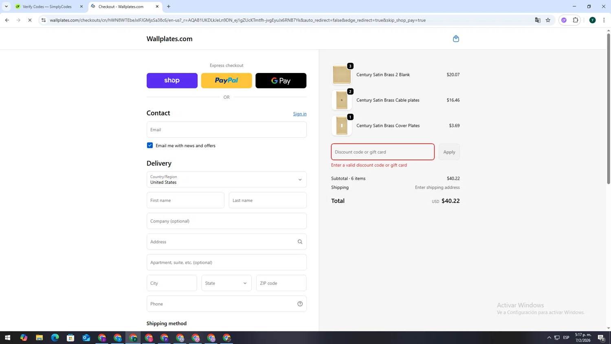
Task: Click the network icon in the system tray
Action: (557, 337)
